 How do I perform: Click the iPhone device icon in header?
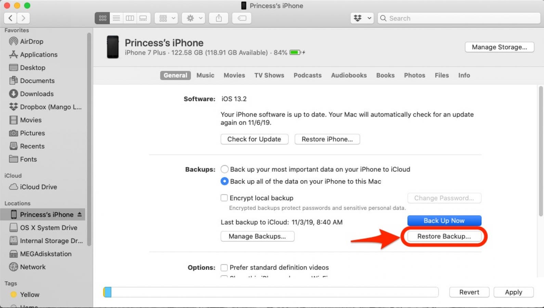[113, 47]
